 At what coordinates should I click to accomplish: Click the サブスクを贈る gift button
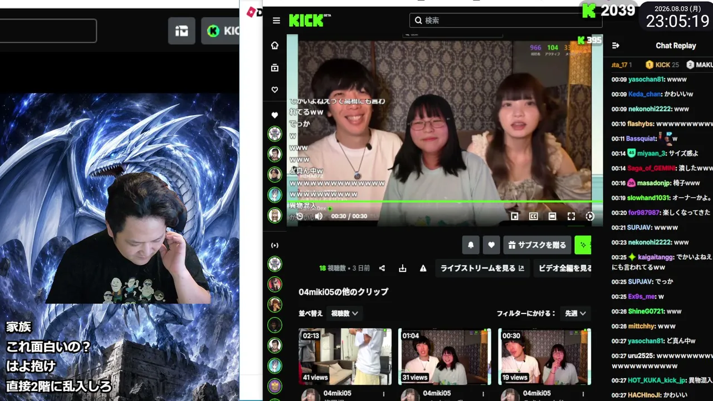point(537,244)
